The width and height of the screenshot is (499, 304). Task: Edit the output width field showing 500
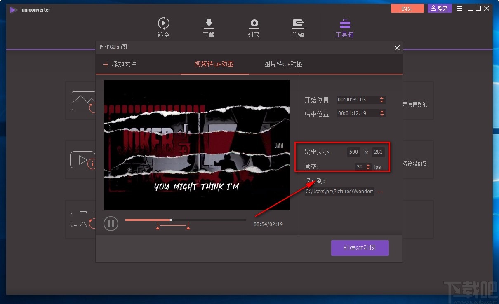(353, 152)
